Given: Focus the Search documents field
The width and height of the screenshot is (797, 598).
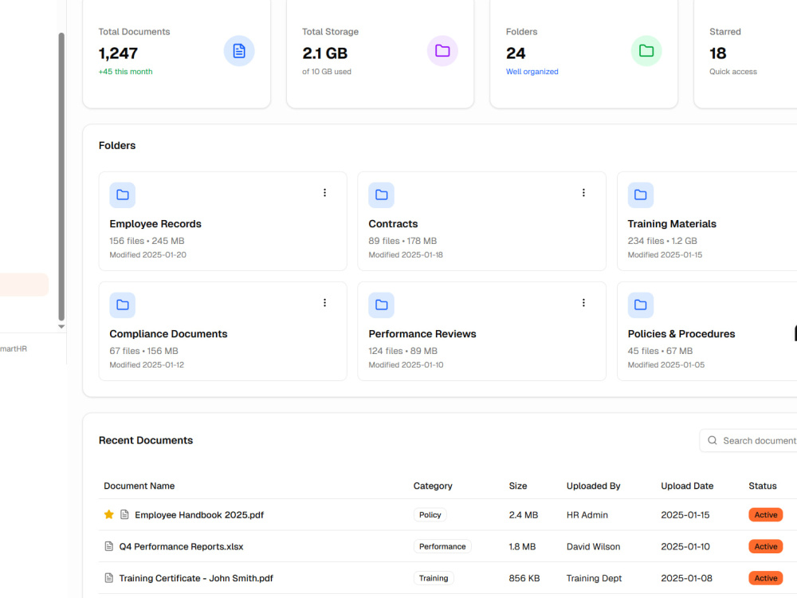Looking at the screenshot, I should (748, 440).
